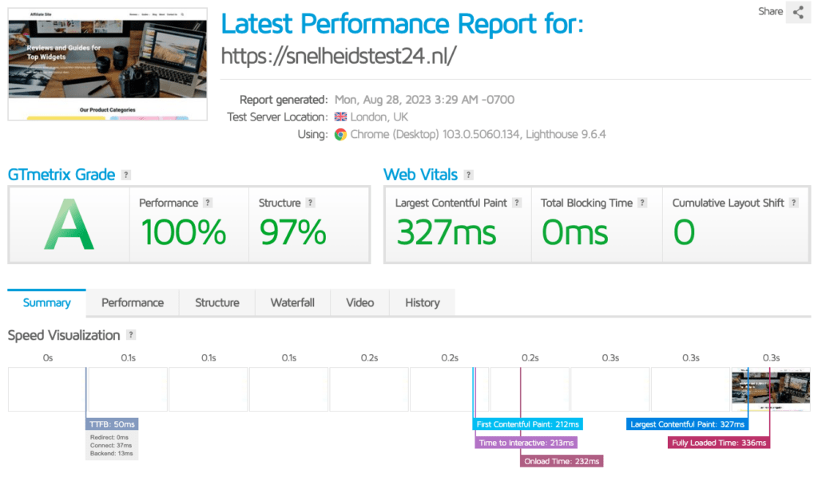Click help icon beside Speed Visualization
Image resolution: width=818 pixels, height=477 pixels.
131,336
